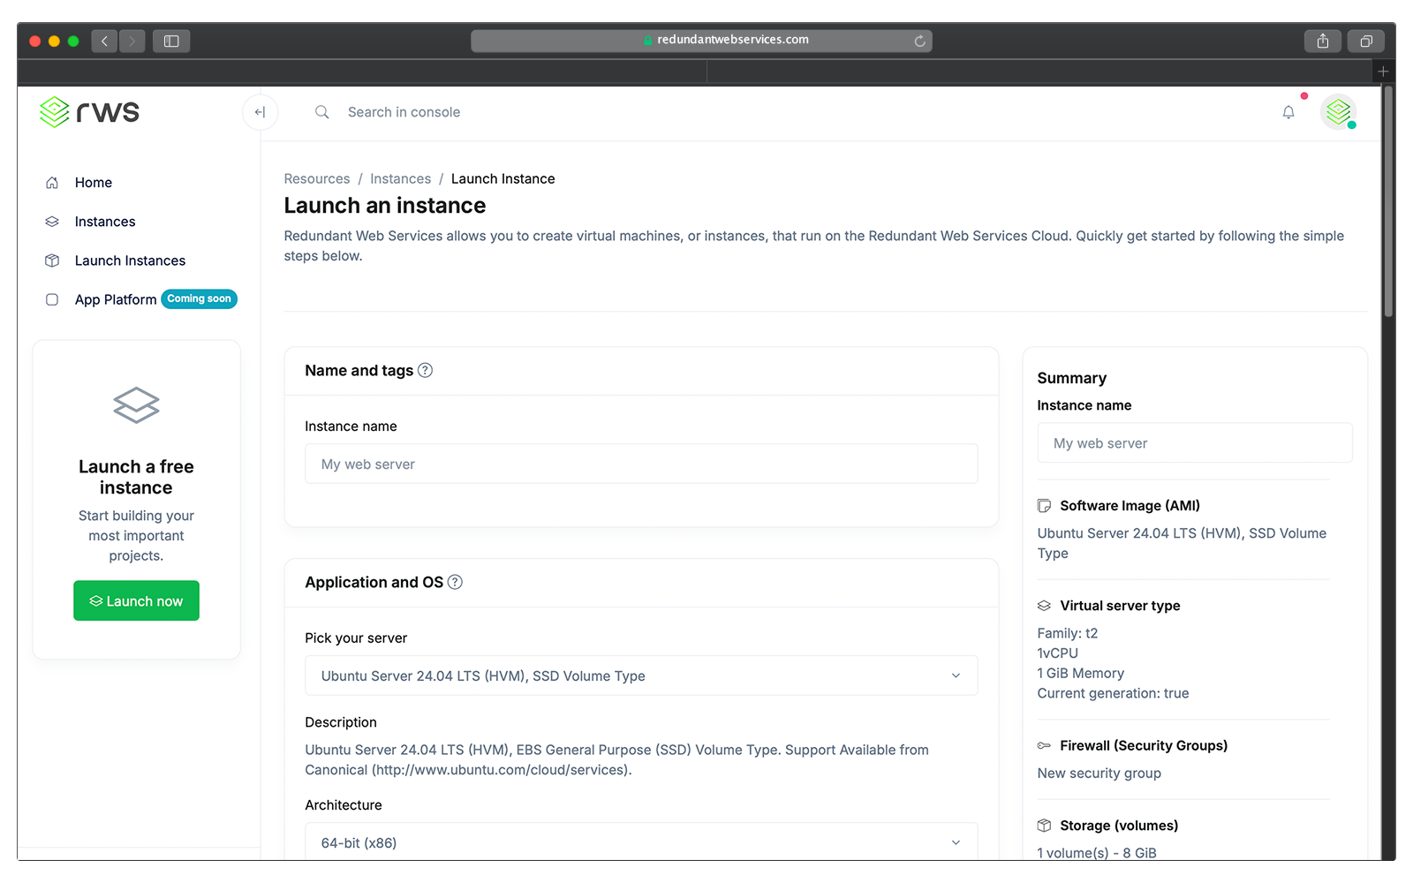Click the Launch Instances cube icon

(x=52, y=260)
